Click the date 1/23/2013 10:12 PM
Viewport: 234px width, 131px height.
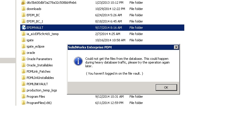pos(109,3)
